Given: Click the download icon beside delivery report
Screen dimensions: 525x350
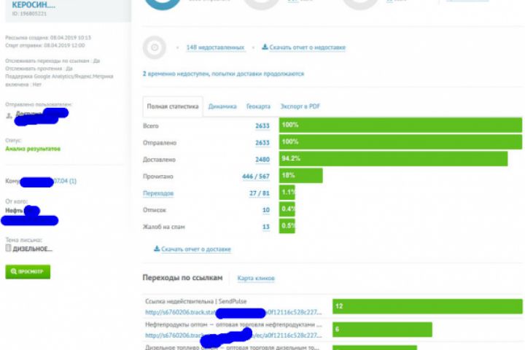Looking at the screenshot, I should (x=157, y=249).
